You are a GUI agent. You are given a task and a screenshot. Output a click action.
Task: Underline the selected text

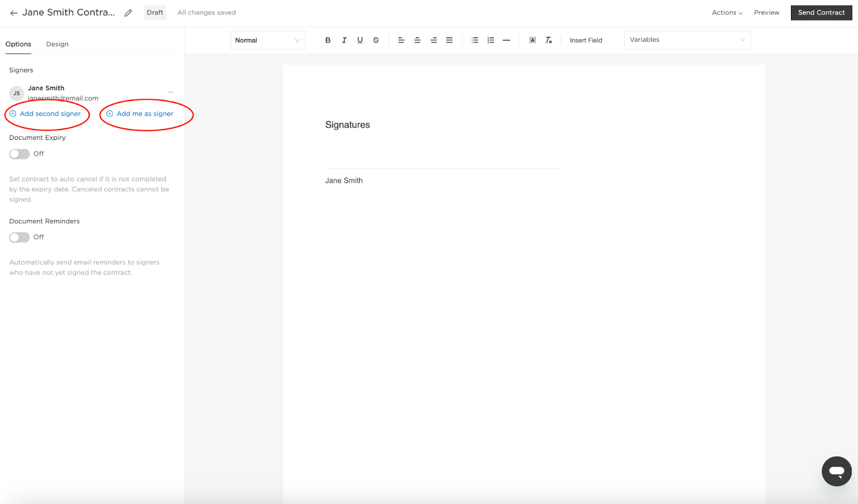coord(360,40)
